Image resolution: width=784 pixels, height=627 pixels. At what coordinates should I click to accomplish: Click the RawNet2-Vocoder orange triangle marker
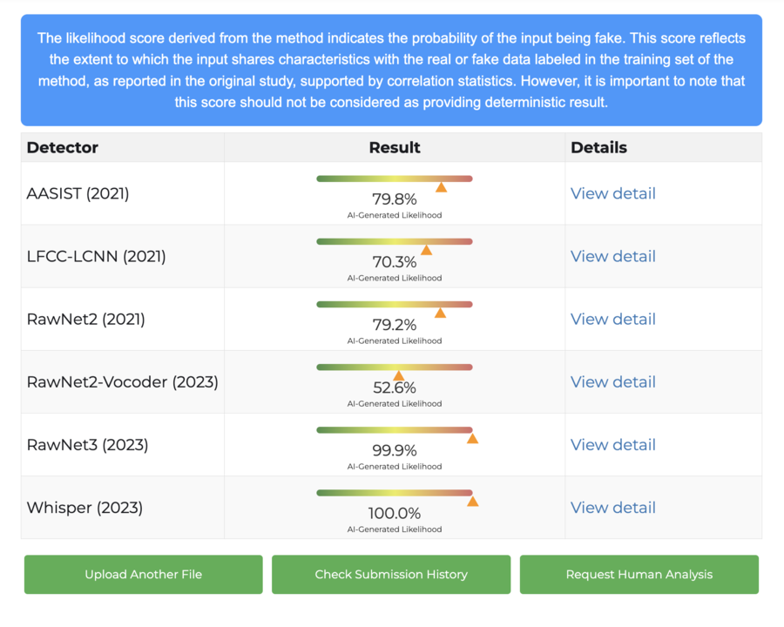398,375
